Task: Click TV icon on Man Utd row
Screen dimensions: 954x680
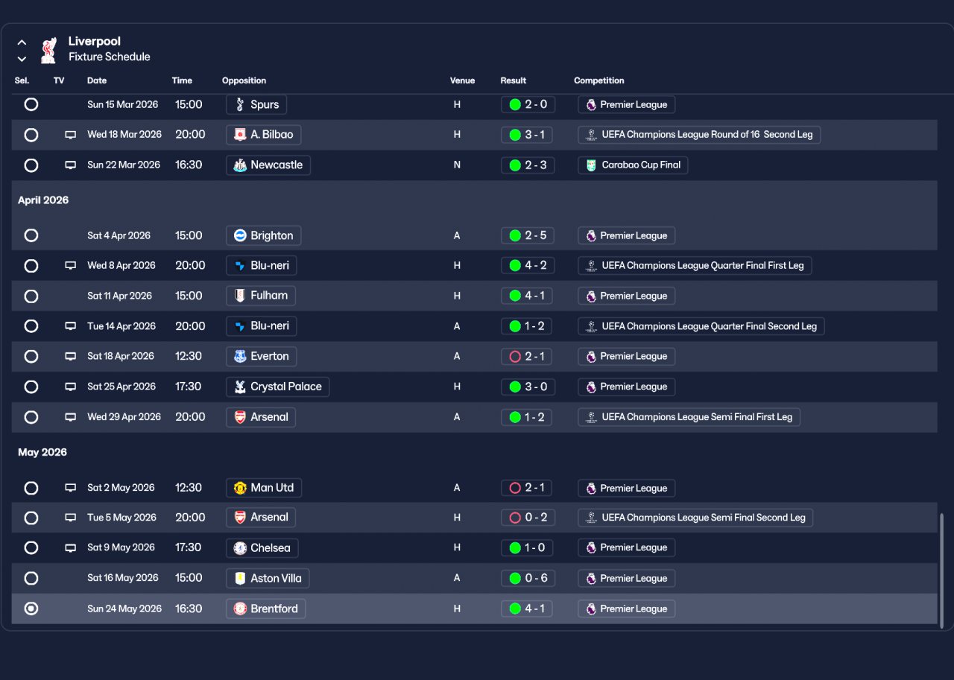Action: [71, 488]
